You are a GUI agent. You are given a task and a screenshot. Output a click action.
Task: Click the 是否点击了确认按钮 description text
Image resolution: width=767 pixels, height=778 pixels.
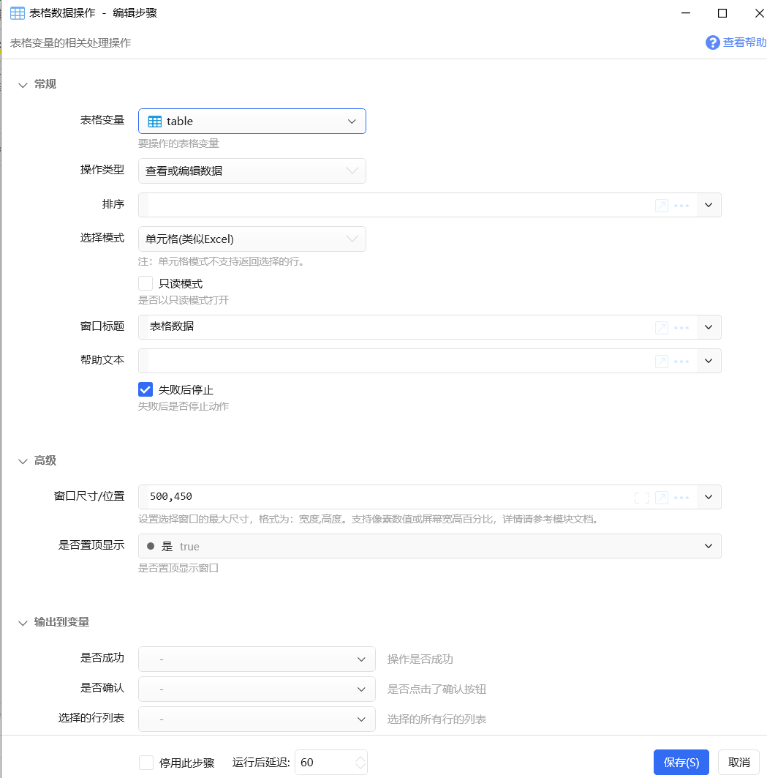437,689
